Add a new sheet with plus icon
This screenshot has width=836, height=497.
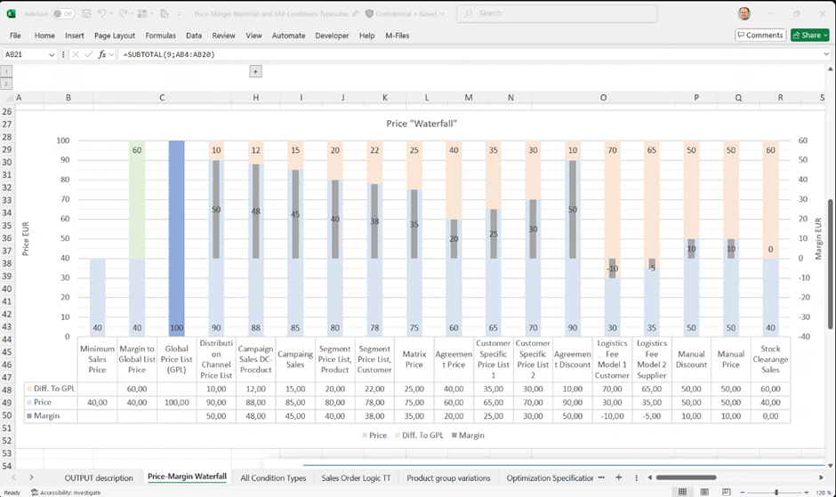coord(618,477)
